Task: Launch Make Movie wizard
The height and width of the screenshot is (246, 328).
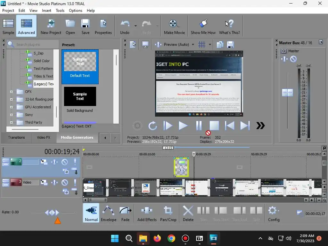Action: pos(174,26)
